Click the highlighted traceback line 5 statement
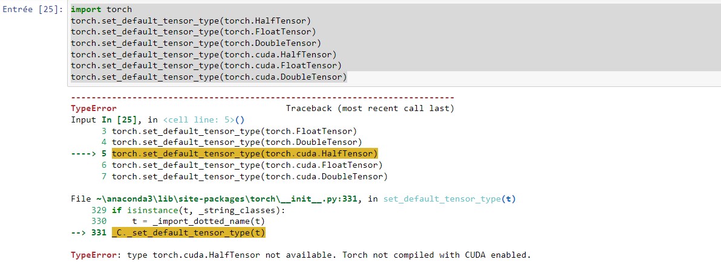 coord(244,153)
